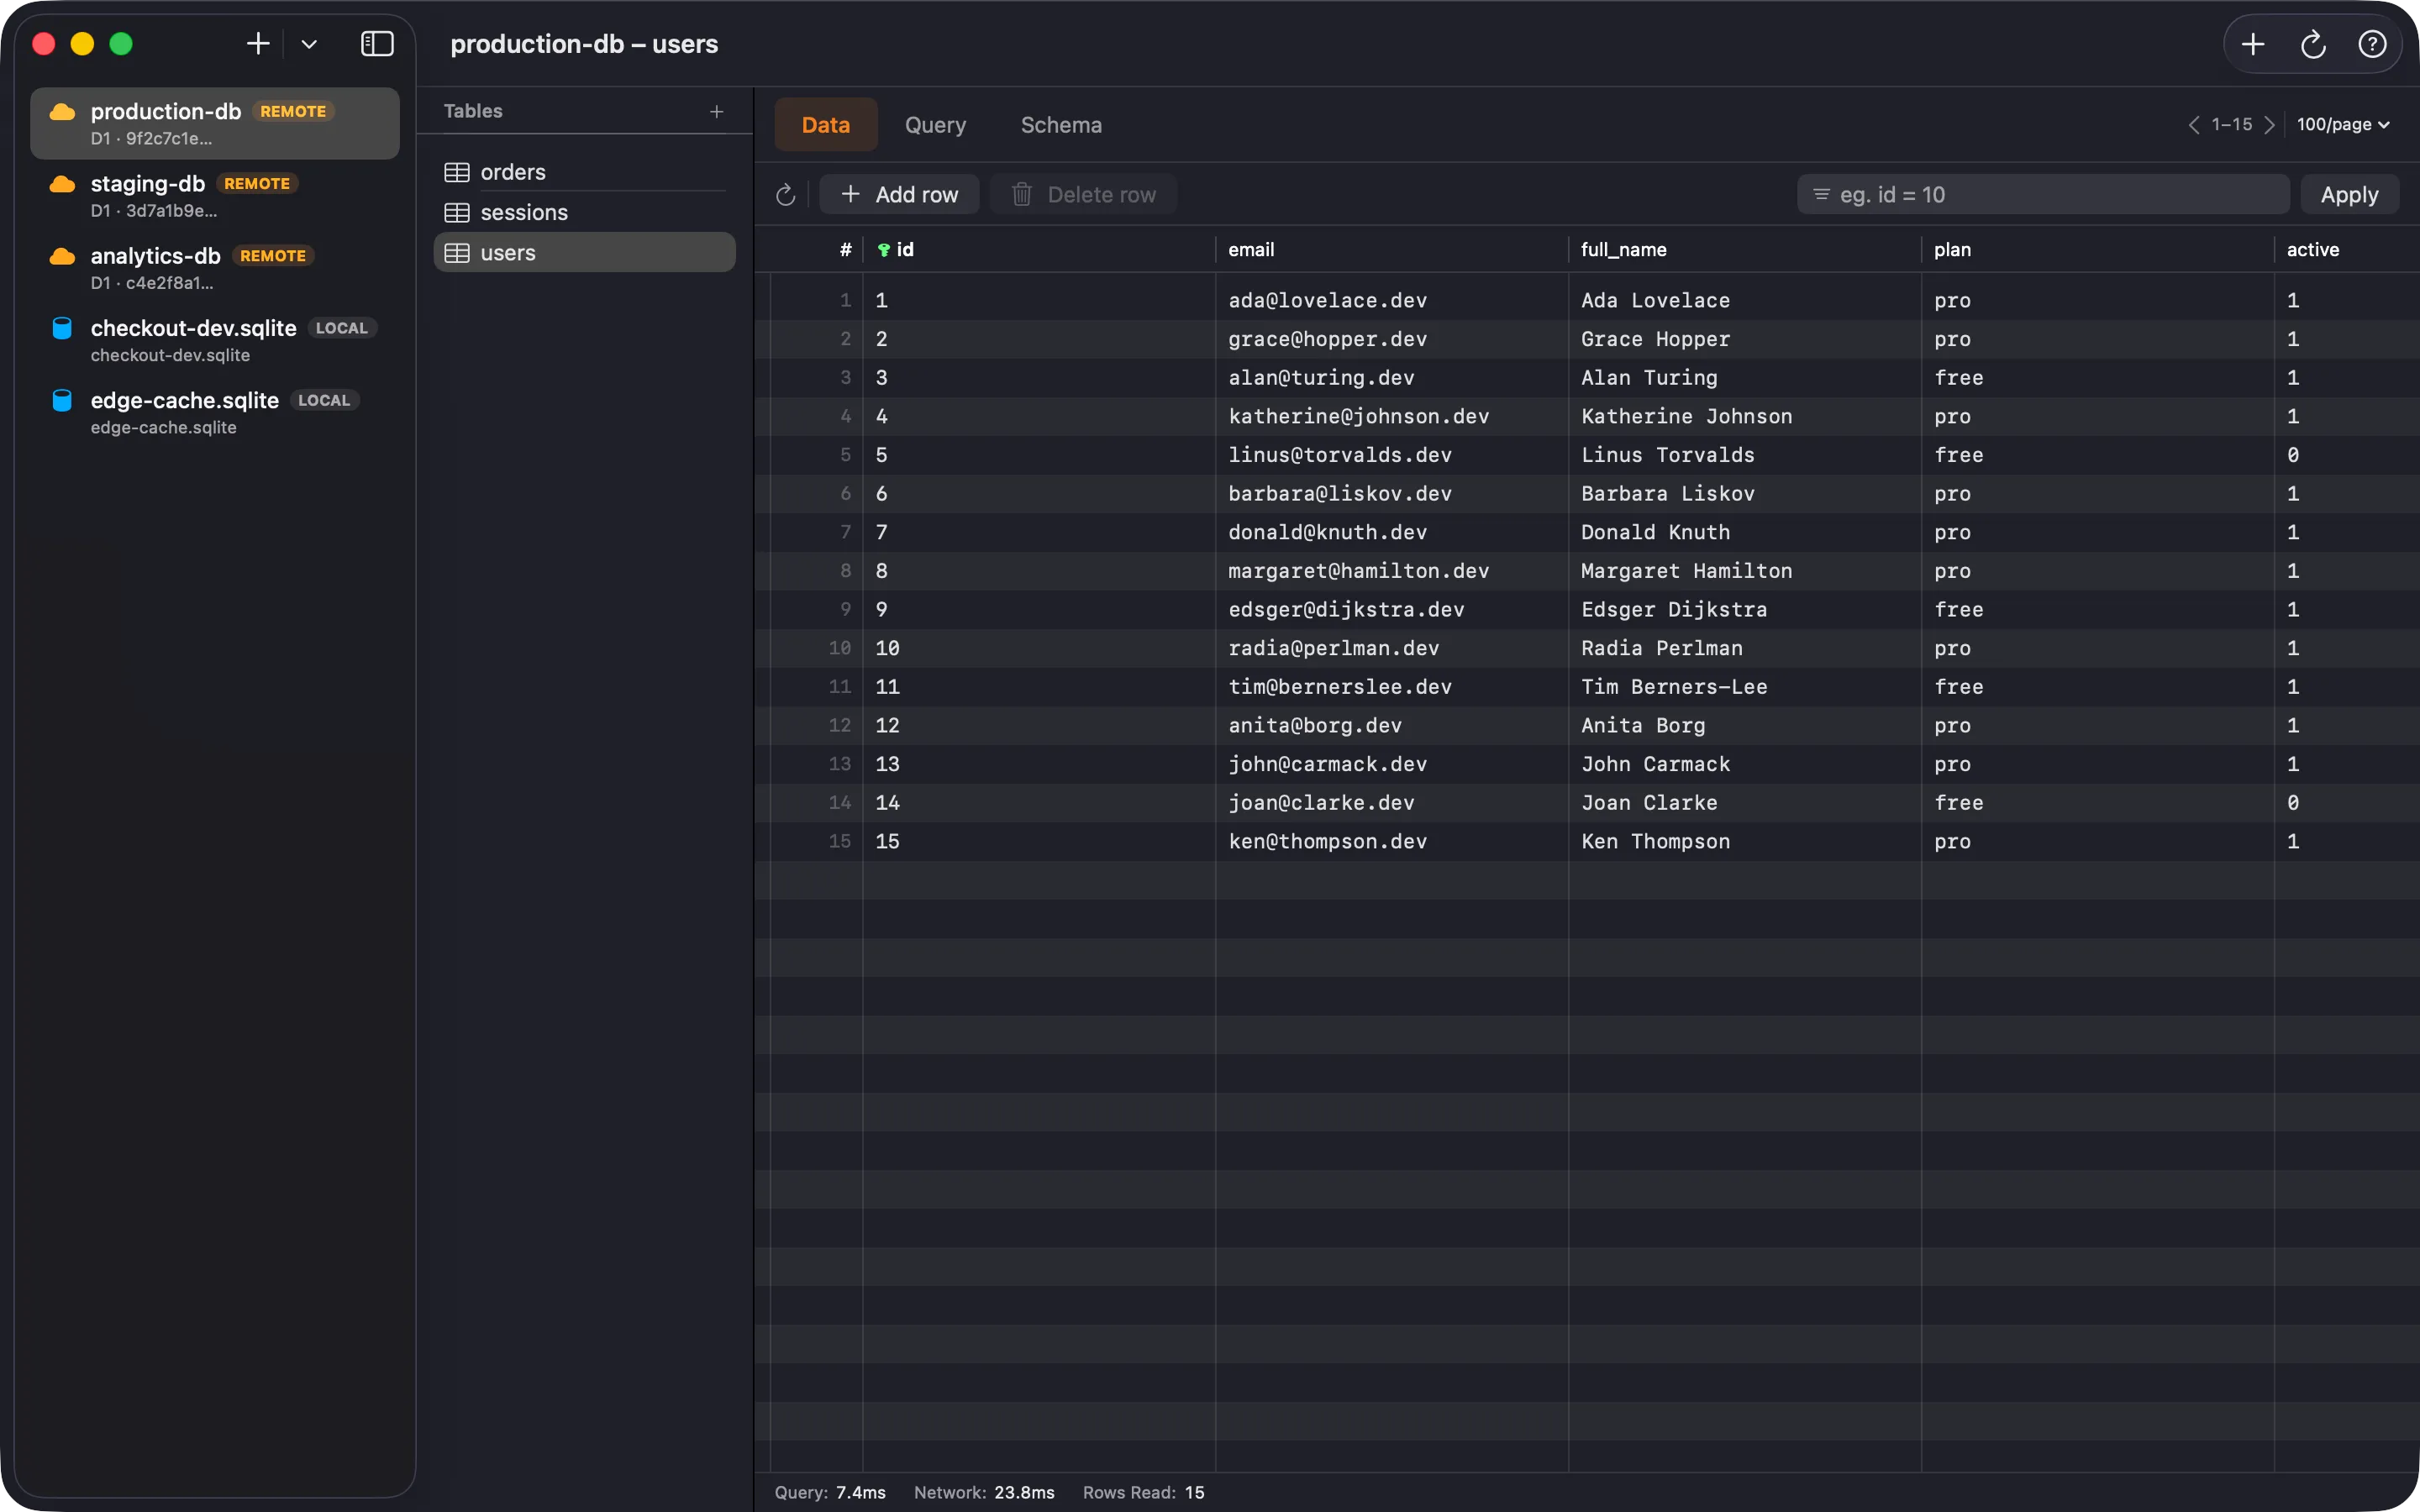The height and width of the screenshot is (1512, 2420).
Task: Switch to the Schema tab
Action: pos(1061,125)
